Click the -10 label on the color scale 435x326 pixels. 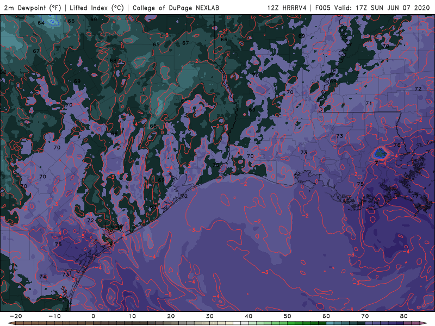[54, 316]
